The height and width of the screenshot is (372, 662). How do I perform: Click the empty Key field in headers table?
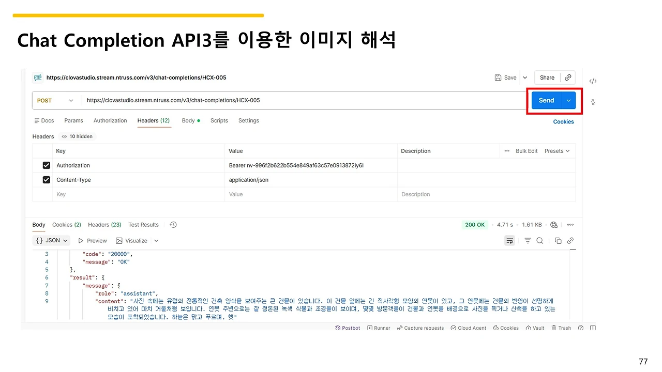coord(140,194)
